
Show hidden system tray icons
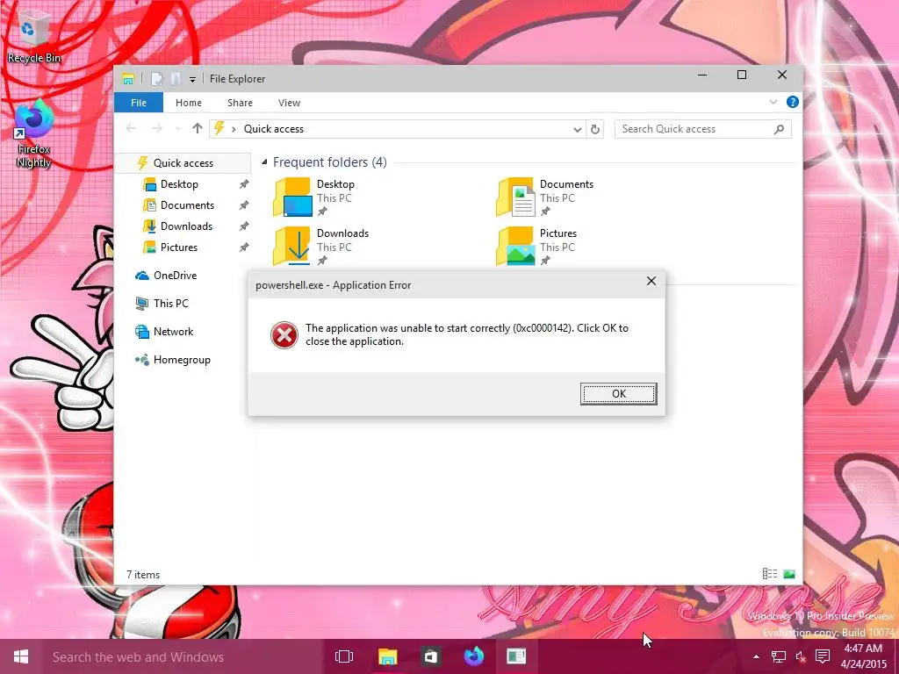coord(756,656)
